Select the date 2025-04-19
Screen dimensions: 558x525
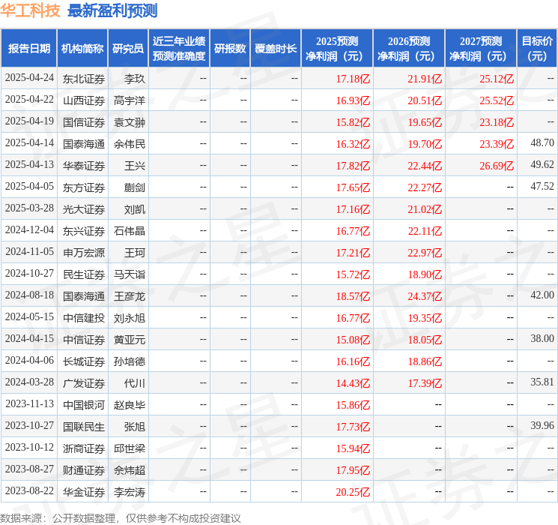pyautogui.click(x=29, y=121)
